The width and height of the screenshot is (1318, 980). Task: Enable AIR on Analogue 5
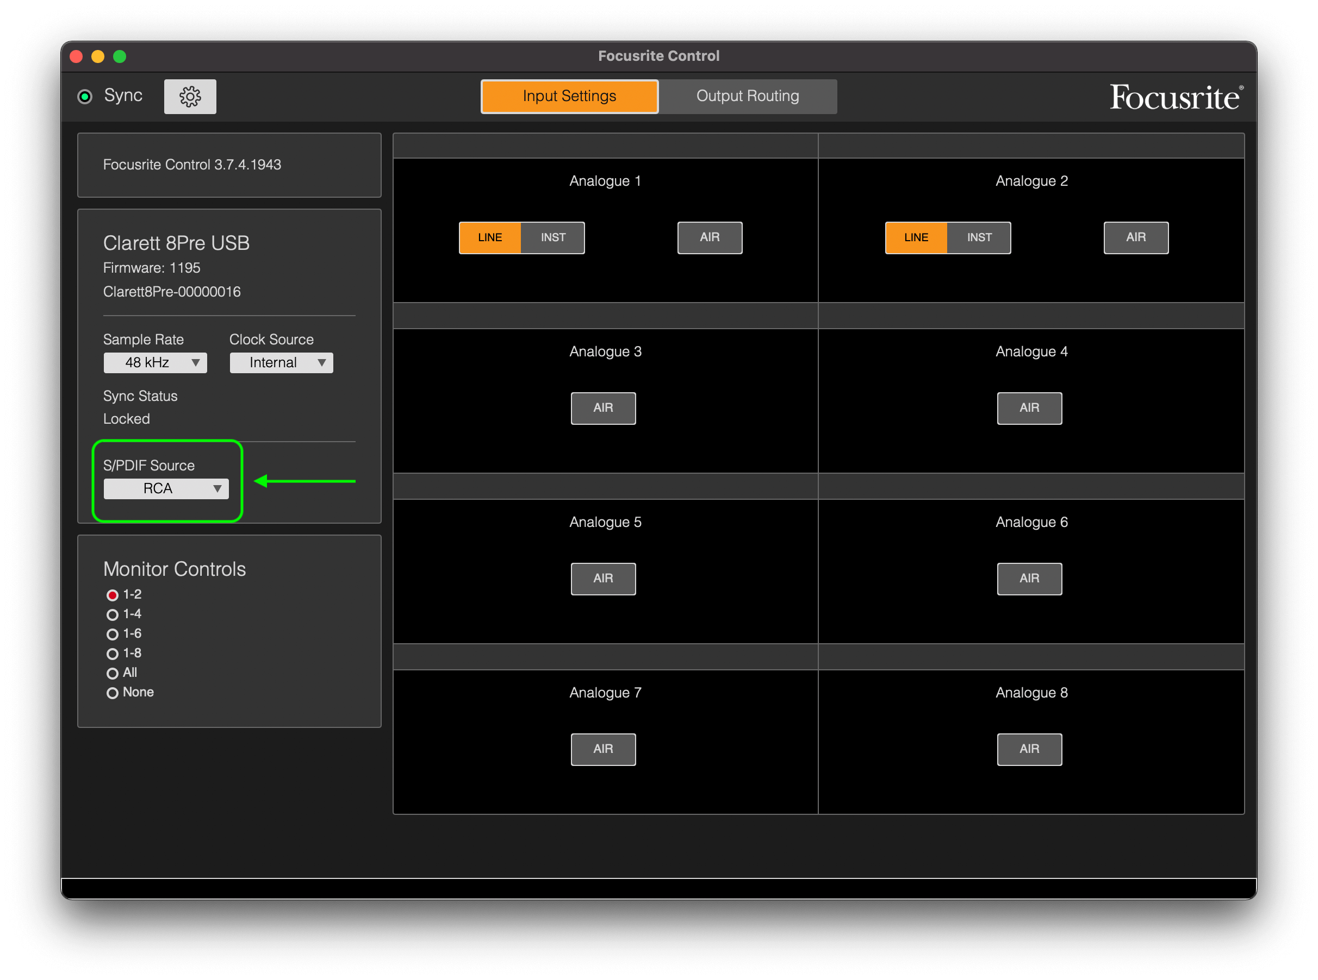tap(603, 579)
